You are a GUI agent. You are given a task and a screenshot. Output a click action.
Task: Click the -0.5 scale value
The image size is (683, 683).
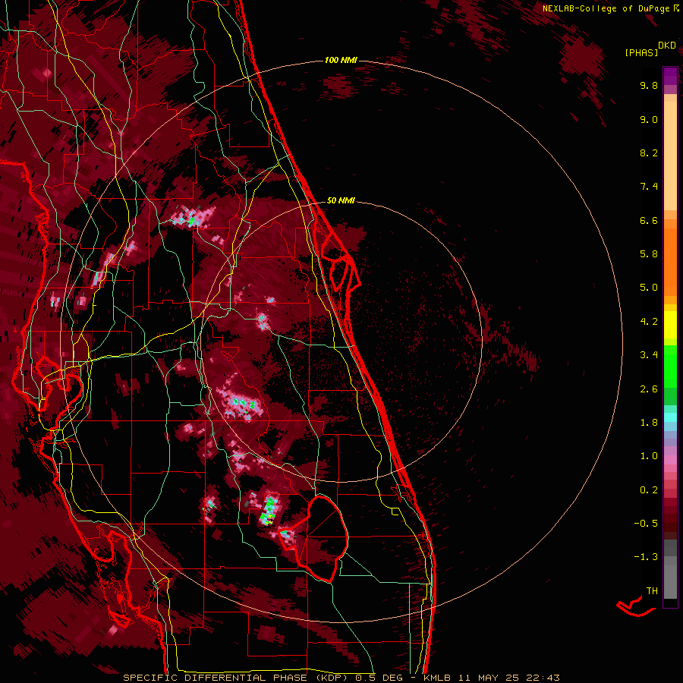pos(646,524)
